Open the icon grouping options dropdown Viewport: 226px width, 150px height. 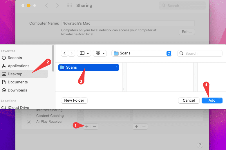[100, 53]
